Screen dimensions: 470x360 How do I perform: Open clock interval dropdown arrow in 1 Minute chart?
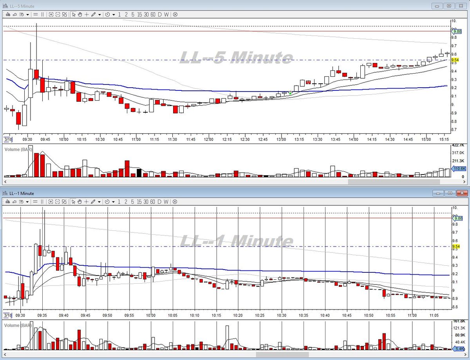point(114,202)
